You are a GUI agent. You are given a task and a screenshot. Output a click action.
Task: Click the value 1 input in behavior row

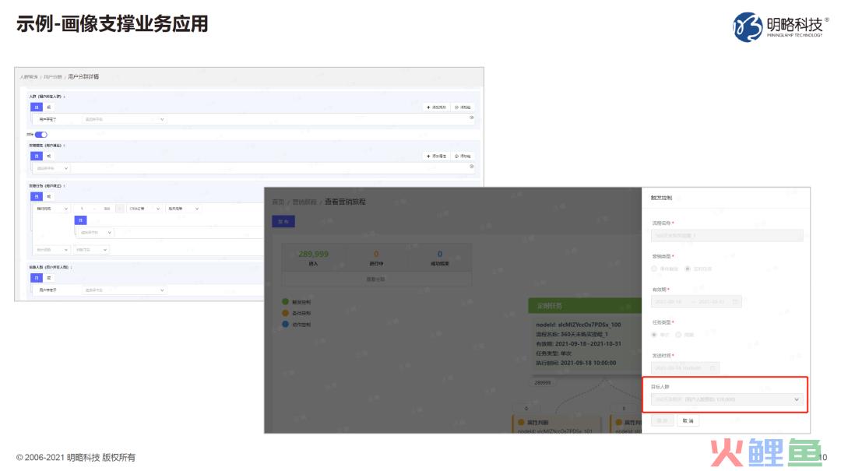pos(82,208)
